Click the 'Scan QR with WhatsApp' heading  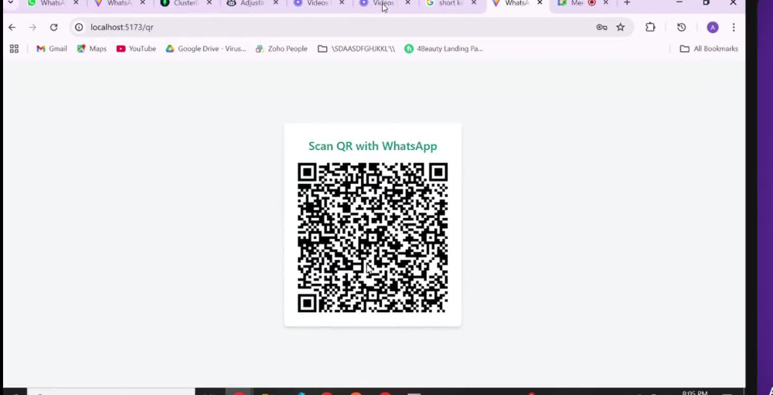[x=373, y=146]
